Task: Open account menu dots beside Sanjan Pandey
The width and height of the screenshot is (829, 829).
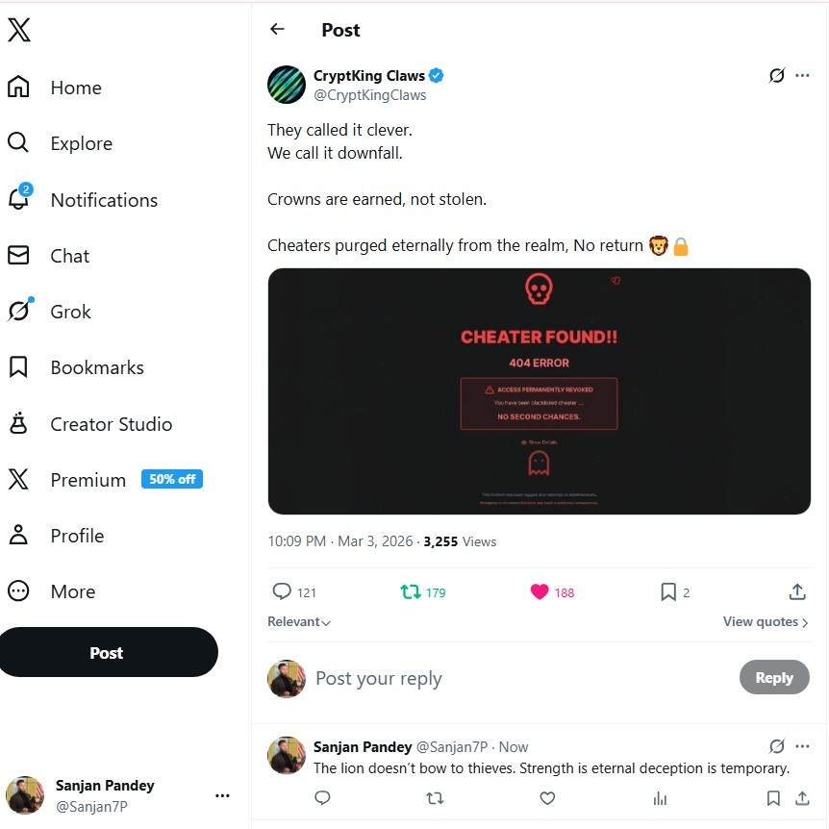Action: [222, 795]
